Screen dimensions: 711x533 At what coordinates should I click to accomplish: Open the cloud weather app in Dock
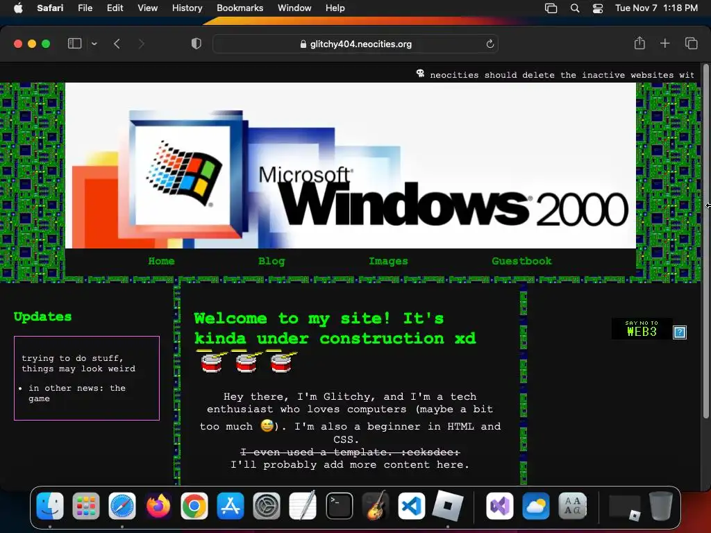536,506
